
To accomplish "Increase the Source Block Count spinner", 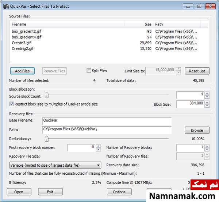I will [207, 93].
